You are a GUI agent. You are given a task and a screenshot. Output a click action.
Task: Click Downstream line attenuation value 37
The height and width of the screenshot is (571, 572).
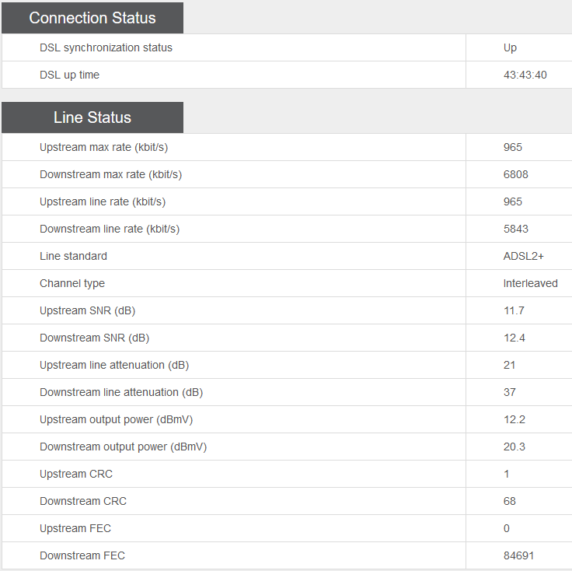pos(509,392)
